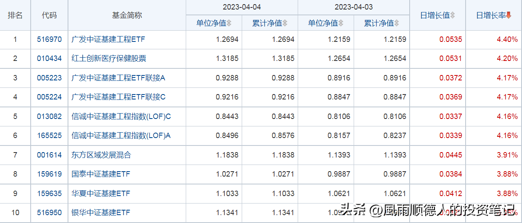Image resolution: width=522 pixels, height=223 pixels.
Task: Open fund code 516970
Action: click(x=49, y=40)
